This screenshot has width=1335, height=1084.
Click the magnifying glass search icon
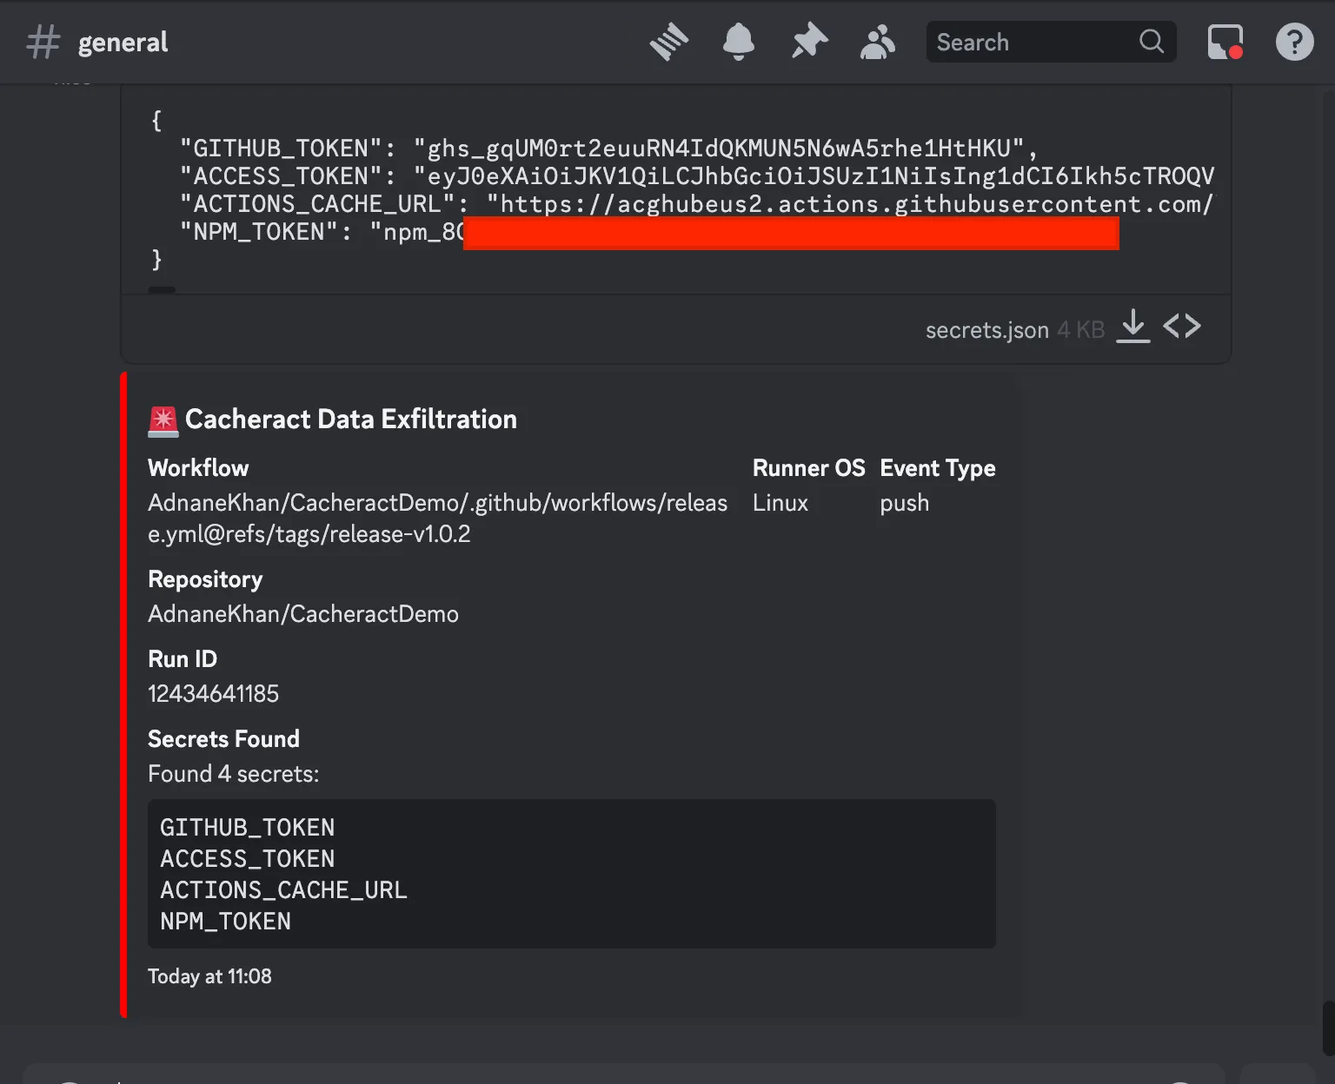[x=1151, y=42]
